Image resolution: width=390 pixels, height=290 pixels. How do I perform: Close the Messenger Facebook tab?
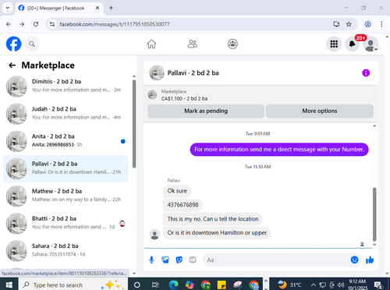[97, 8]
